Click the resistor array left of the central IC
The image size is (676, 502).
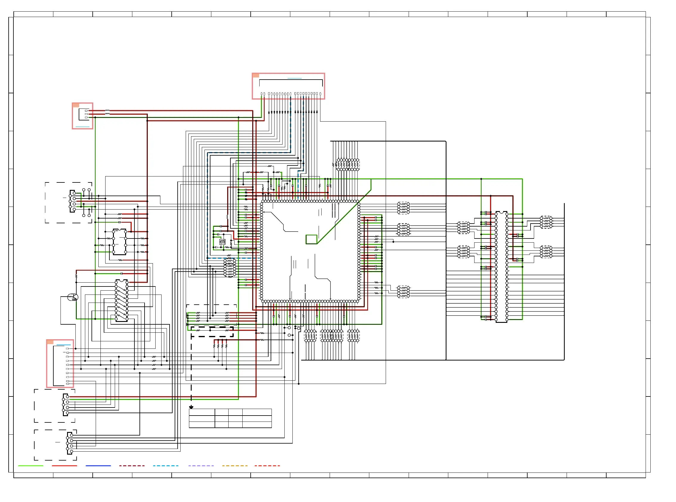click(x=230, y=267)
